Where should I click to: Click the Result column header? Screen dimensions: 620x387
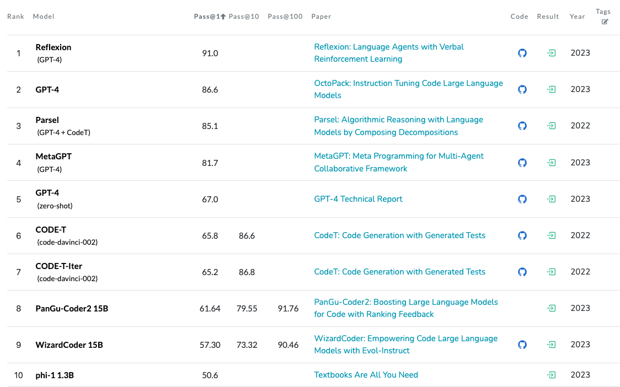coord(548,16)
